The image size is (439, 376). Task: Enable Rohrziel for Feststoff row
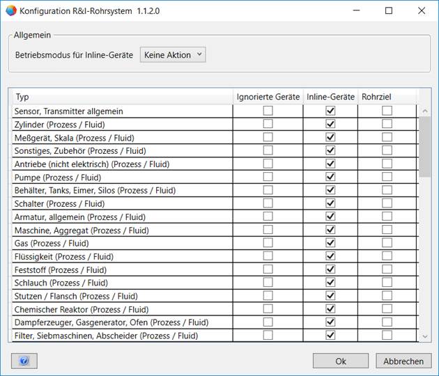click(x=387, y=269)
